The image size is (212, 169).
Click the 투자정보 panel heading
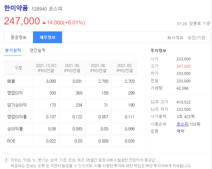tap(158, 51)
